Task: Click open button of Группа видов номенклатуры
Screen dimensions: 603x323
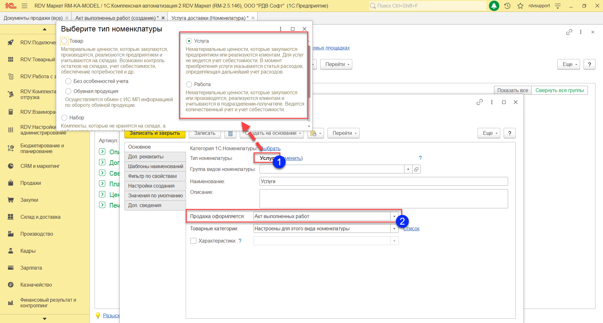Action: [416, 169]
